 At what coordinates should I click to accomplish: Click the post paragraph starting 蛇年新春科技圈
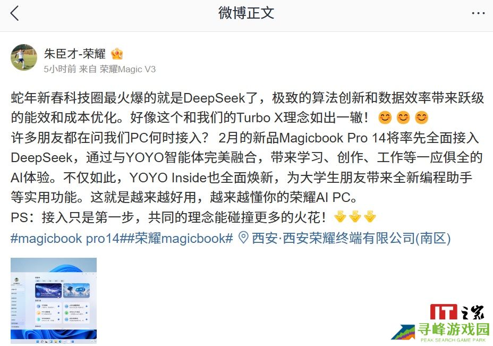pos(247,108)
